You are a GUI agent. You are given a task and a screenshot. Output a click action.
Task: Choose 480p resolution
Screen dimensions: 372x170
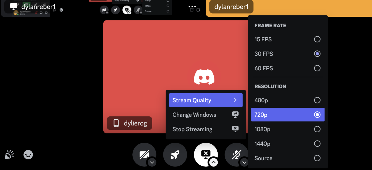click(288, 100)
